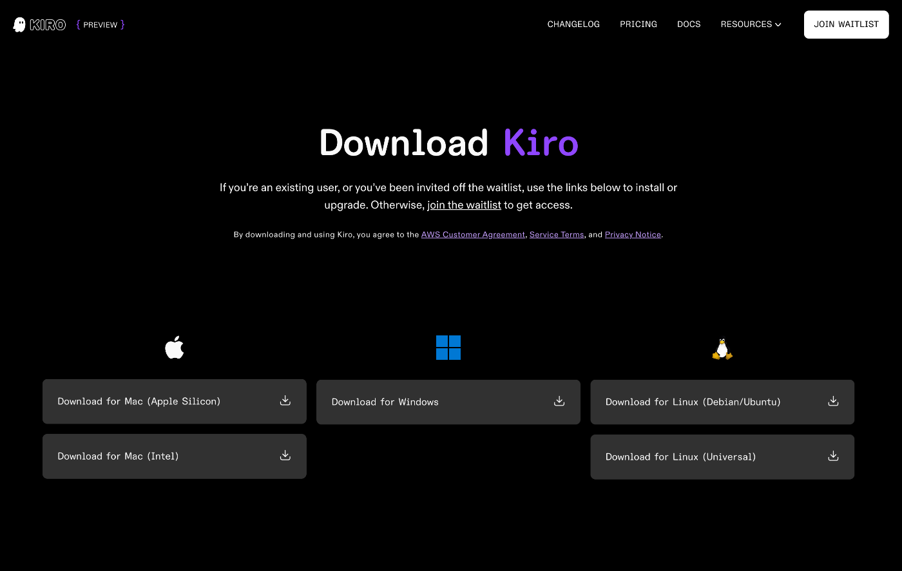Click the KIRO wordmark in the header
Screen dimensions: 902x571
tap(48, 25)
